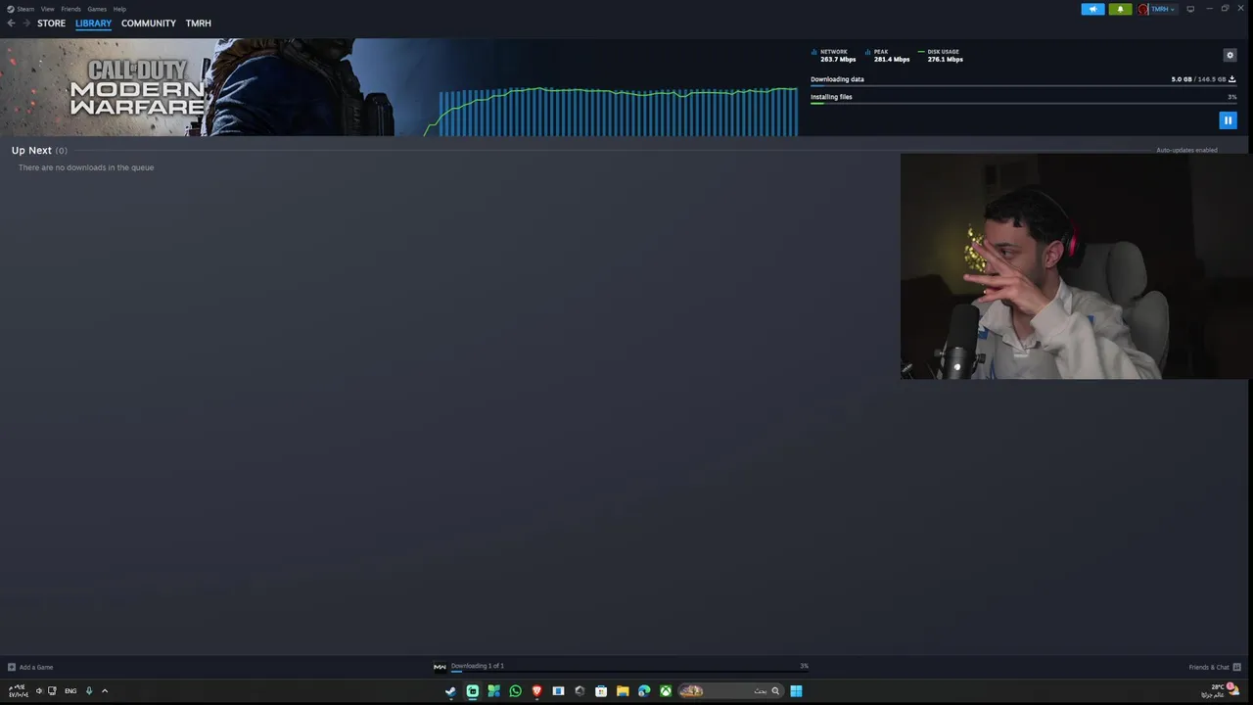Open Steam from the taskbar

450,691
